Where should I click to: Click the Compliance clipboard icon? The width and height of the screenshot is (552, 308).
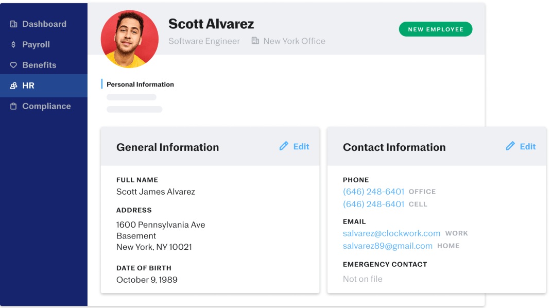tap(14, 107)
